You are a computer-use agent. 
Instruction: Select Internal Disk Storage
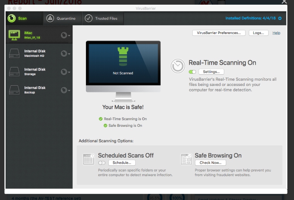click(39, 72)
